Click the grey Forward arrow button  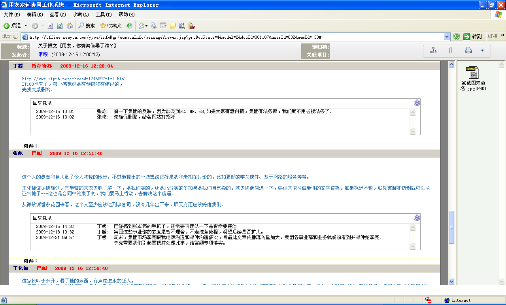35,26
